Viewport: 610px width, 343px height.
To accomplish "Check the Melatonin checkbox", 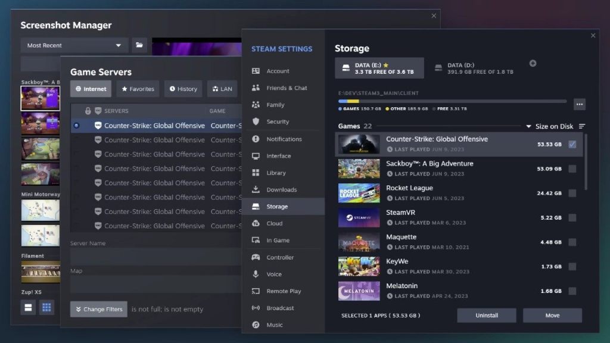I will pyautogui.click(x=572, y=291).
